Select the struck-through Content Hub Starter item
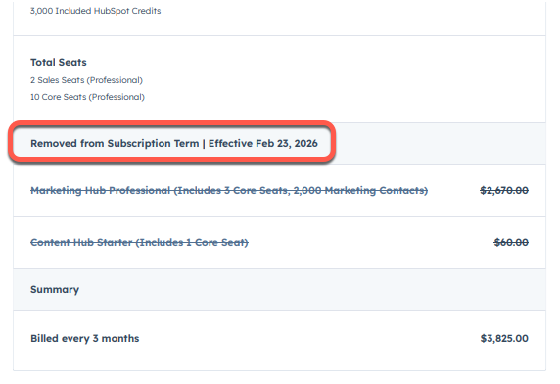 139,242
